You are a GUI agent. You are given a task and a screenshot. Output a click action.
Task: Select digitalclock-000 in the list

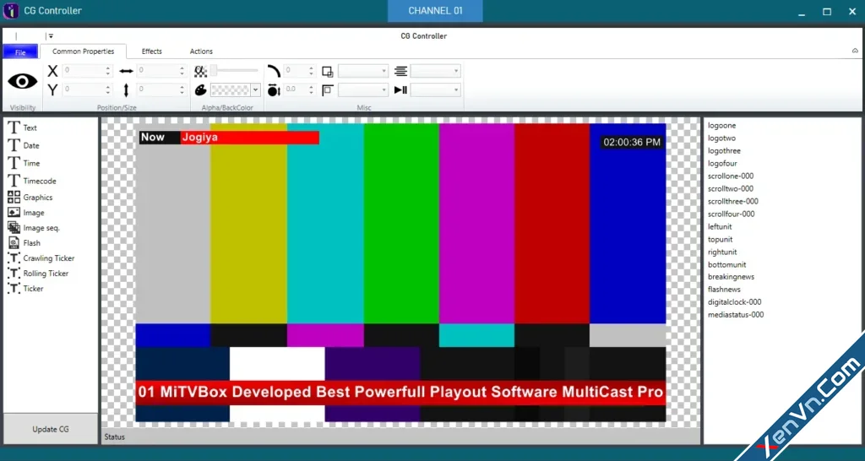pyautogui.click(x=735, y=302)
